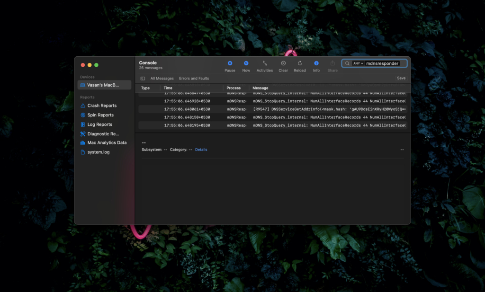Select the log row at 17:55:06.648195
The height and width of the screenshot is (292, 485).
(x=273, y=125)
